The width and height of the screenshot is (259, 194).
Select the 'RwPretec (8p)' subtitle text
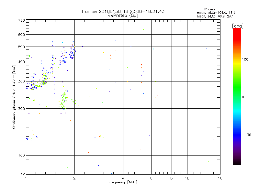[x=123, y=16]
